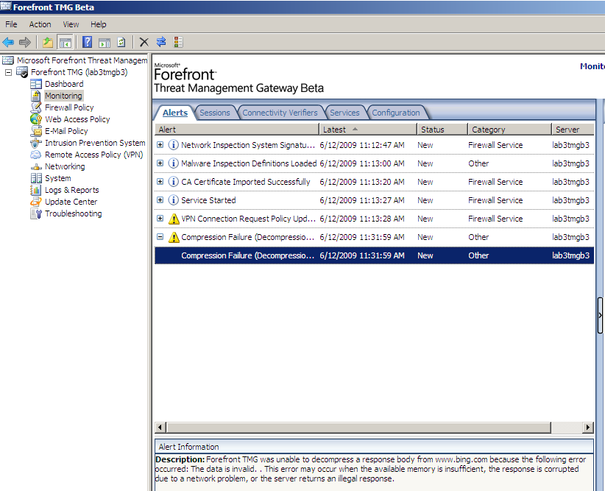Expand the VPN Connection Request Policy alert
Viewport: 605px width, 491px height.
pyautogui.click(x=160, y=219)
